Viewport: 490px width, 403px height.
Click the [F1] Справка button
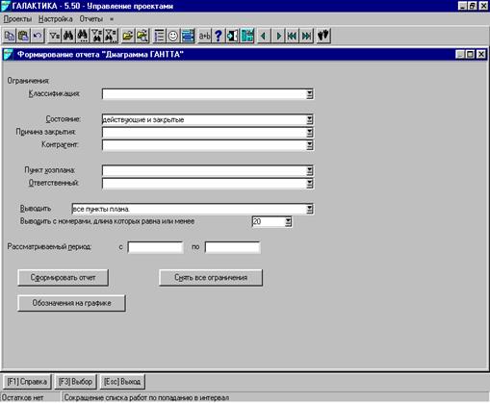(x=27, y=382)
